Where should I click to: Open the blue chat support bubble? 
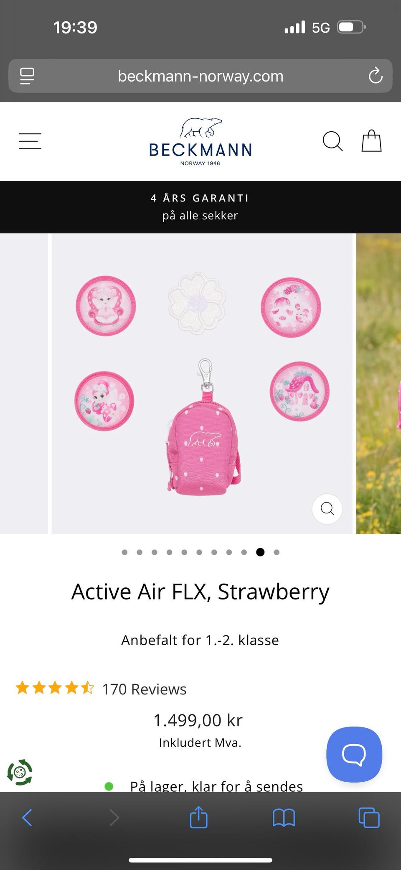tap(354, 754)
